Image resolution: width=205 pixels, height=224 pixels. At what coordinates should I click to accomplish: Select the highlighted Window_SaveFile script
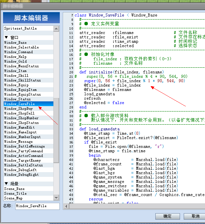pyautogui.click(x=28, y=104)
